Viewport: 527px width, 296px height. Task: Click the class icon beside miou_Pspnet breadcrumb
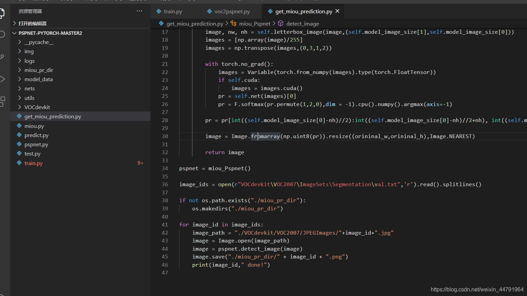click(234, 23)
